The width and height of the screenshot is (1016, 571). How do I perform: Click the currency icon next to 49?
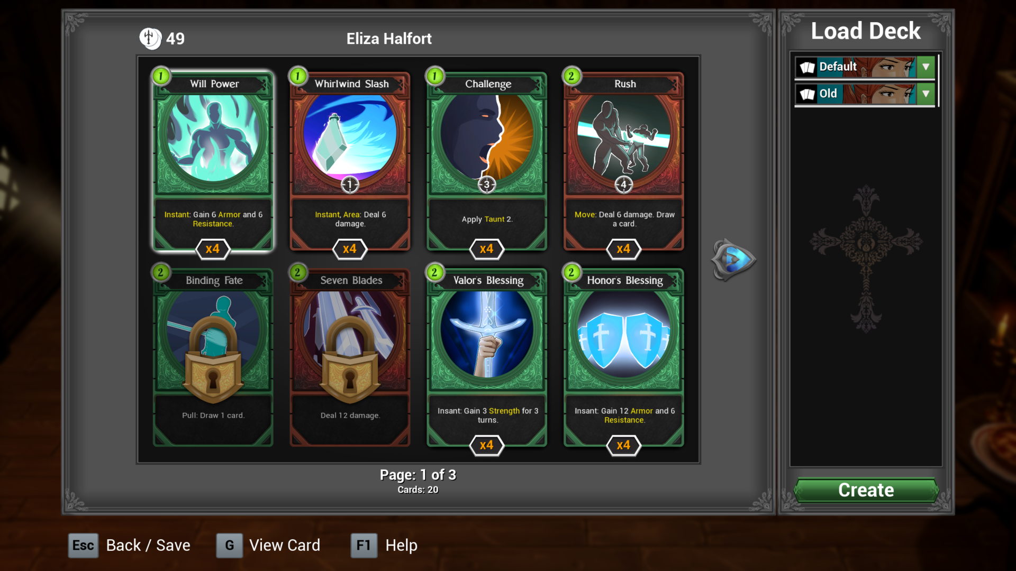coord(150,38)
